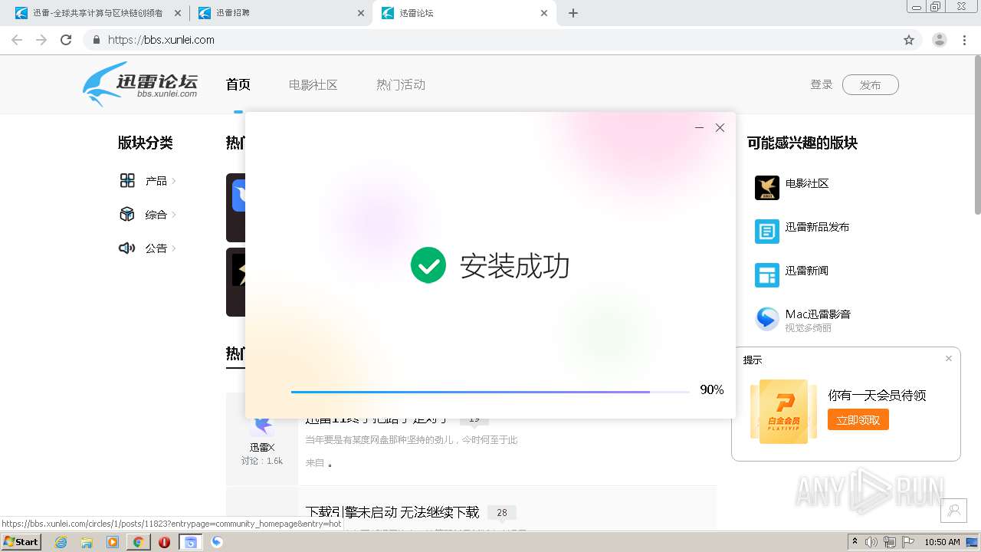The image size is (981, 552).
Task: Switch to 迅雷招聘 tab
Action: [x=281, y=13]
